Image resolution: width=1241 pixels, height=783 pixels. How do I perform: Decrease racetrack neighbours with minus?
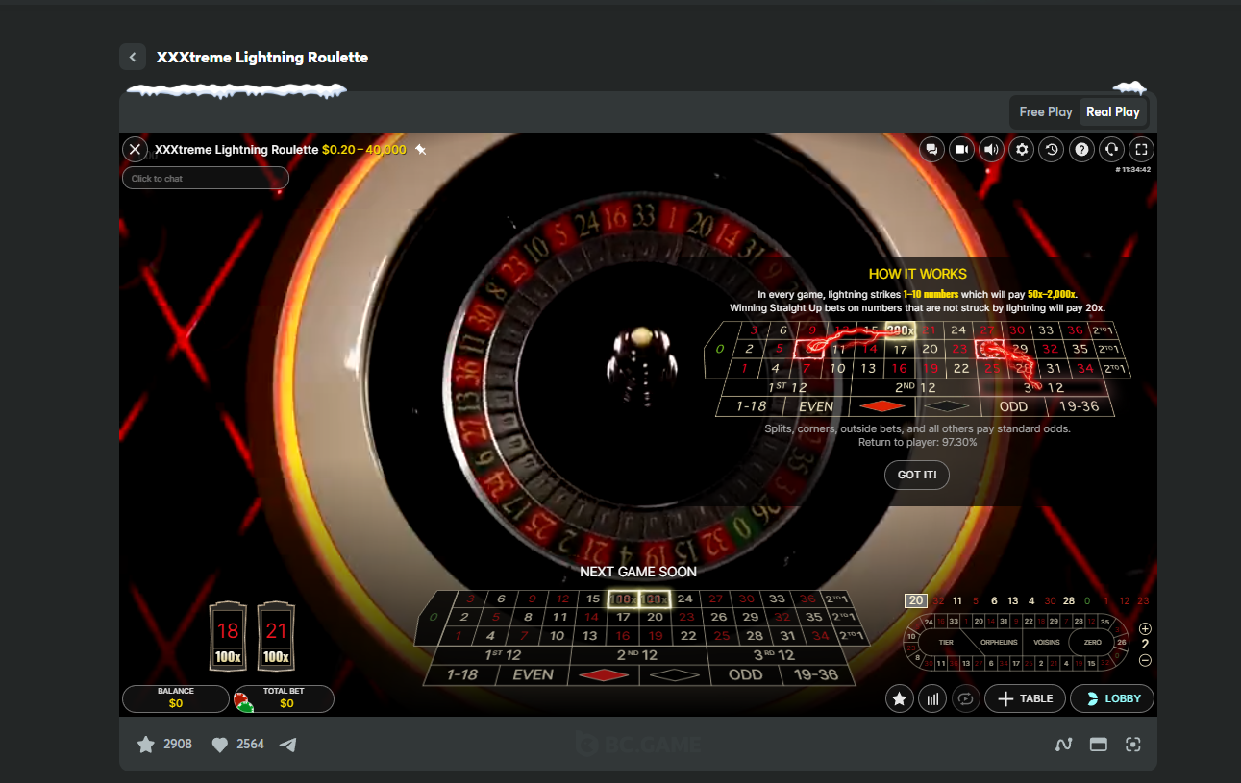tap(1145, 660)
